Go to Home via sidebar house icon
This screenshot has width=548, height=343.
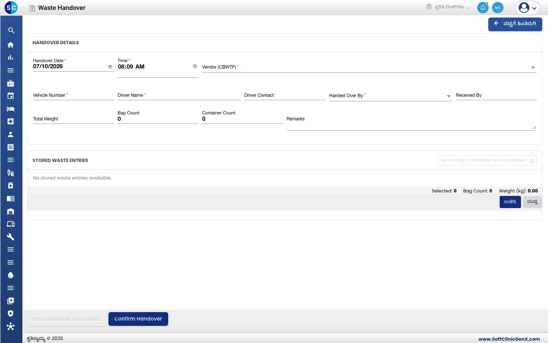pos(11,45)
